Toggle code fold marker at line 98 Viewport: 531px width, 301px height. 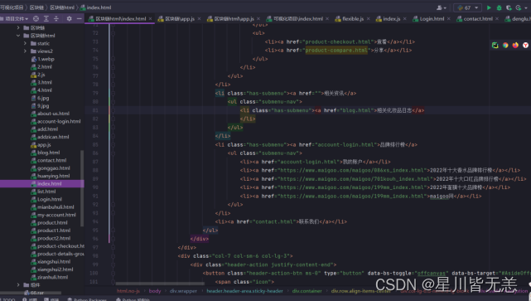tap(113, 256)
